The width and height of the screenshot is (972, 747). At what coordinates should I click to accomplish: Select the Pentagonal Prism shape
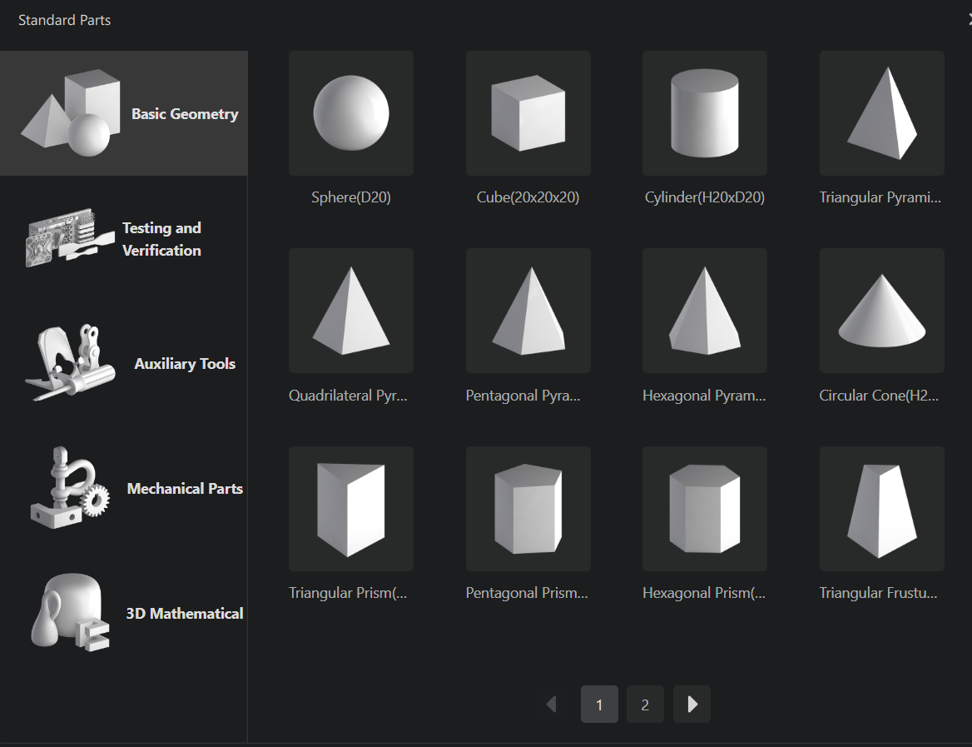[528, 508]
